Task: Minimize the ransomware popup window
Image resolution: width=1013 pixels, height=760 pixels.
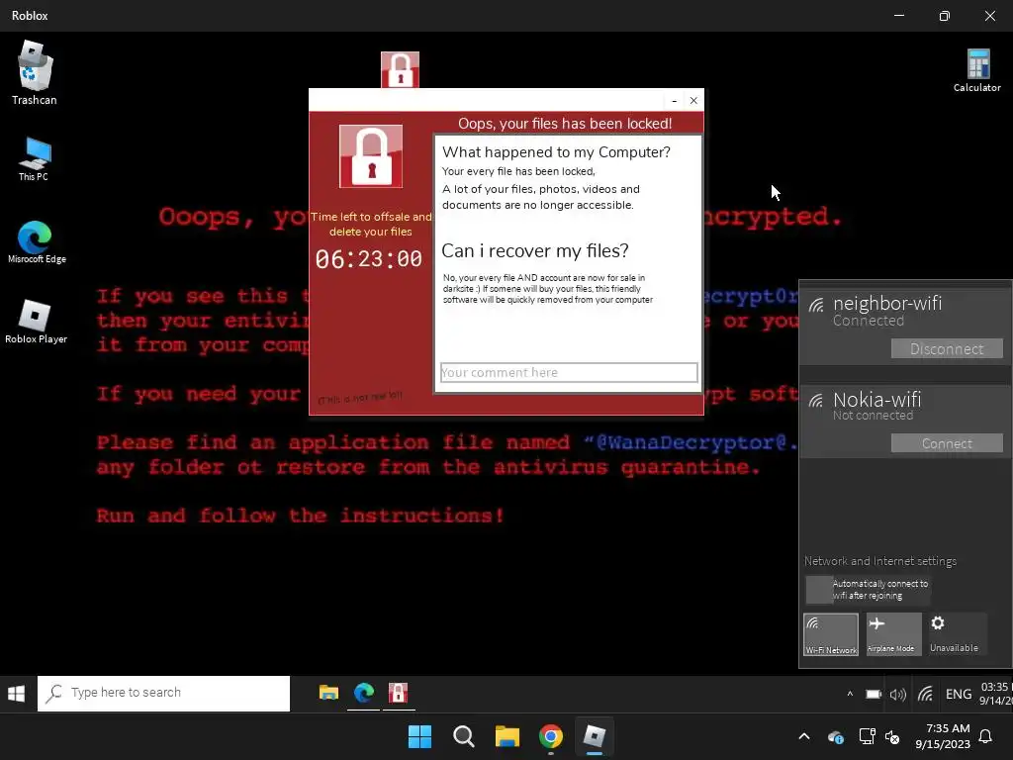Action: tap(674, 101)
